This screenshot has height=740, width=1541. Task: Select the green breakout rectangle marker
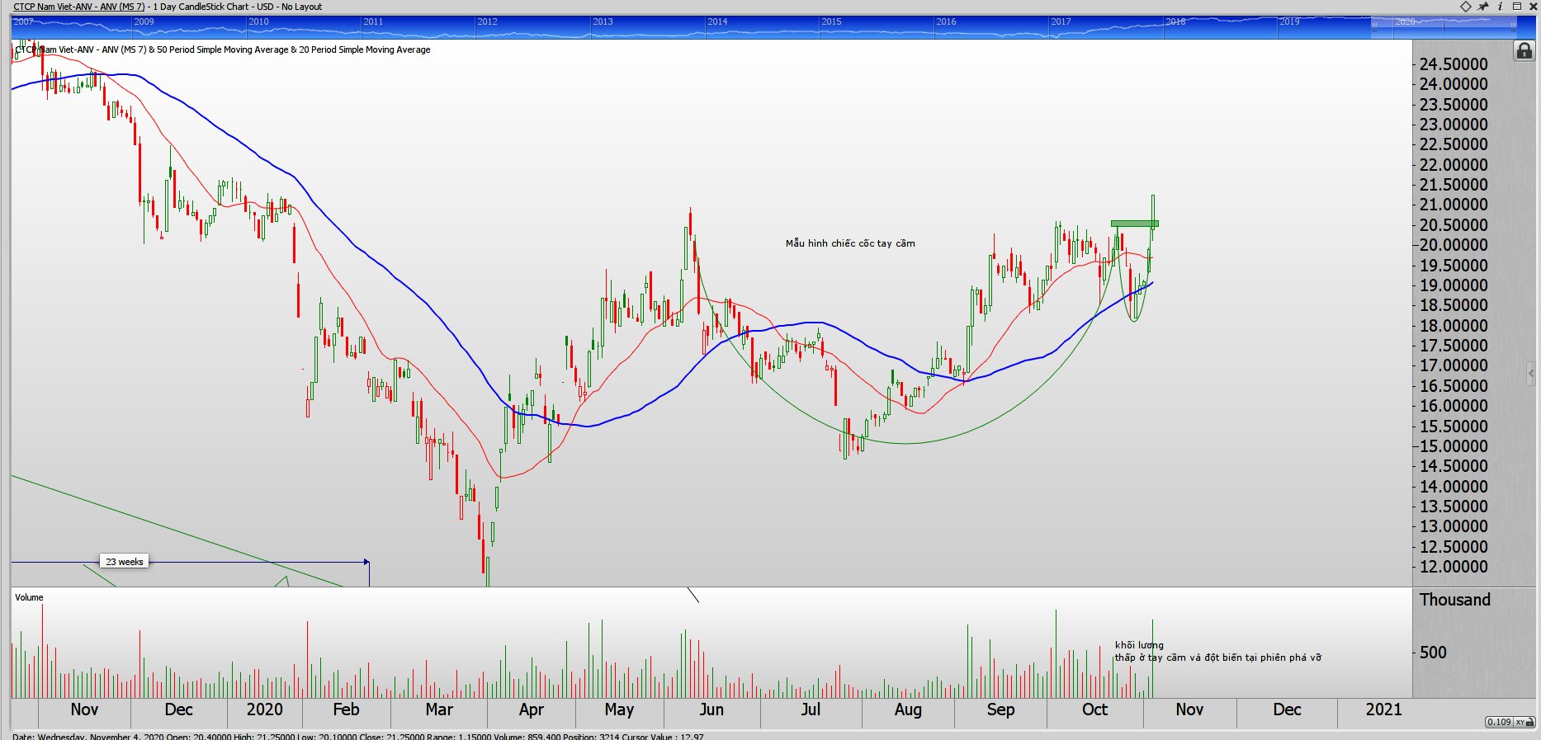tap(1134, 224)
